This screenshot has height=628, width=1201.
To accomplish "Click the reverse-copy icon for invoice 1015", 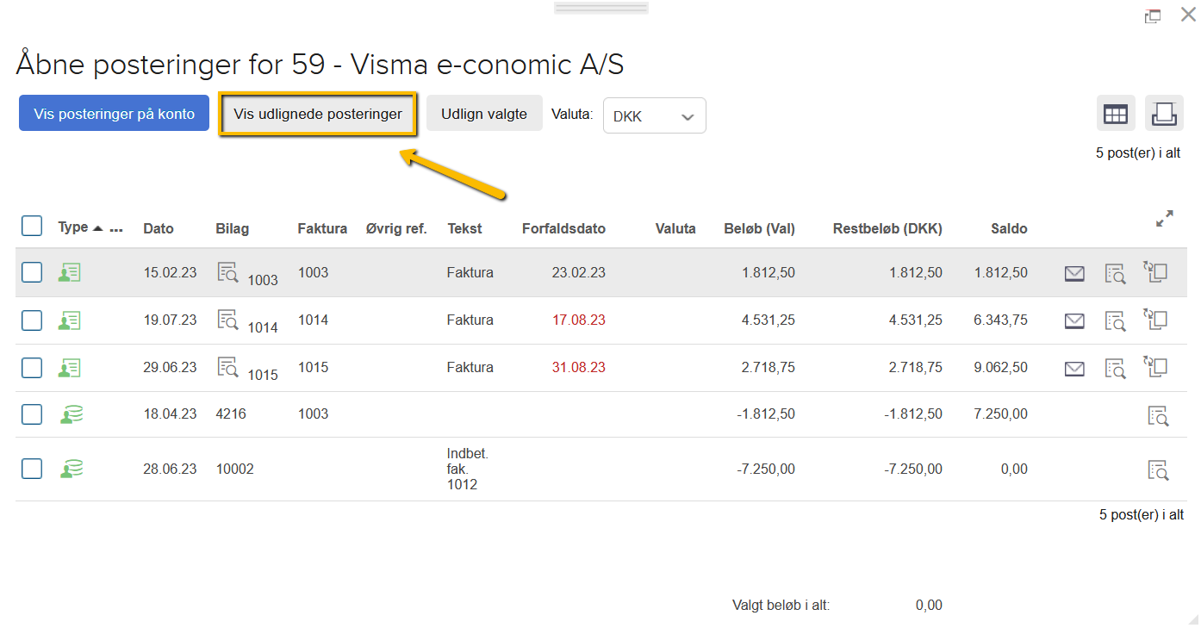I will click(x=1155, y=367).
